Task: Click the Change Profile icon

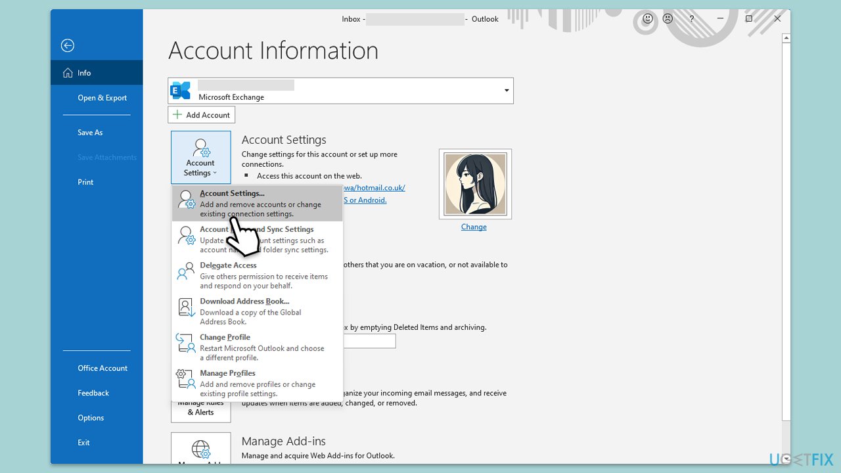Action: pos(186,344)
